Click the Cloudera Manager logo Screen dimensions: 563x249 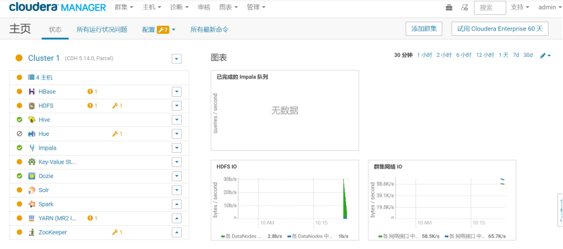point(58,7)
